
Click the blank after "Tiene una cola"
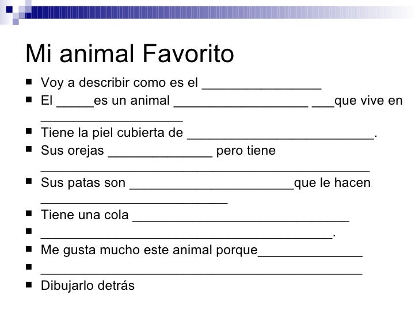pyautogui.click(x=241, y=218)
